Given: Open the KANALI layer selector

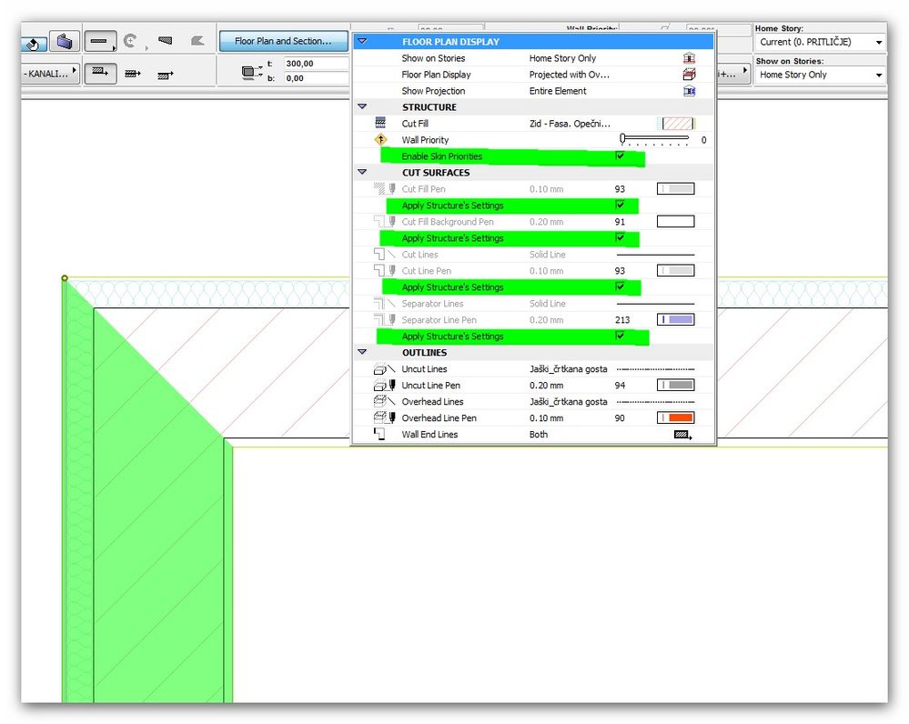Looking at the screenshot, I should click(47, 73).
